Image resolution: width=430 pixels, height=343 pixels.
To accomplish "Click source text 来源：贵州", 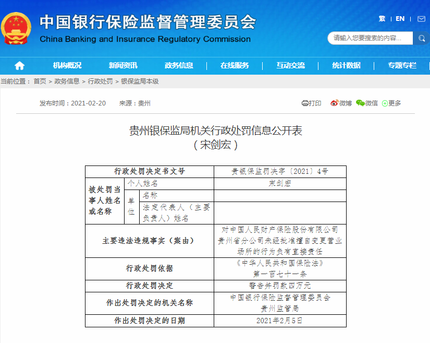I will [x=134, y=103].
